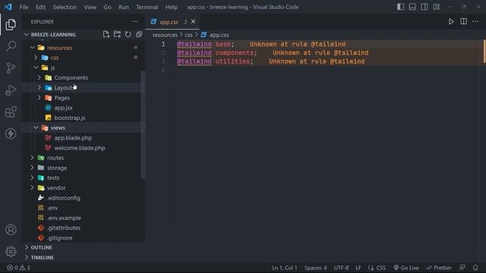Image resolution: width=486 pixels, height=273 pixels.
Task: Collapse all folders in Explorer
Action: (x=139, y=34)
